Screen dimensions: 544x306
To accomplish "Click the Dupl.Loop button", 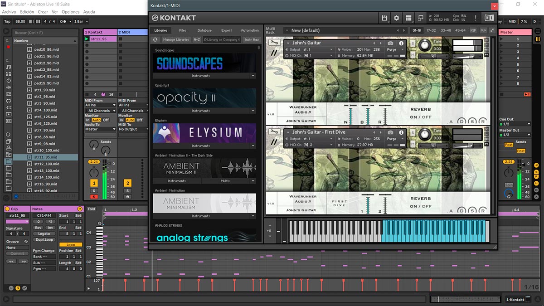I will (44, 239).
